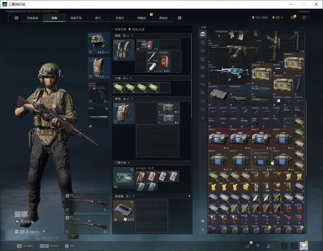The width and height of the screenshot is (323, 251).
Task: Click the 转移全部 button
Action: pos(49,246)
